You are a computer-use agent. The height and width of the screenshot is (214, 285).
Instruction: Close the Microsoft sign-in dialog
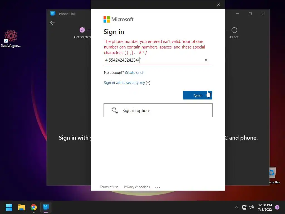pyautogui.click(x=218, y=5)
